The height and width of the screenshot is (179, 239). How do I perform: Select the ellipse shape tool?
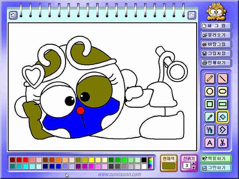click(x=222, y=91)
